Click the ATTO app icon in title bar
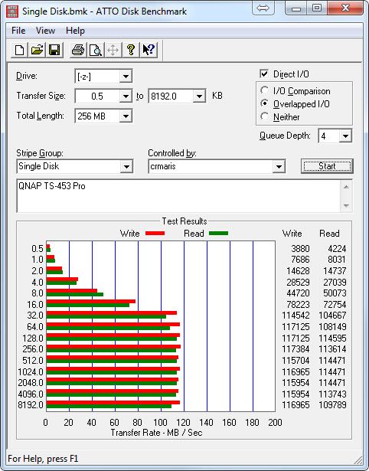Image resolution: width=369 pixels, height=471 pixels. pos(11,11)
